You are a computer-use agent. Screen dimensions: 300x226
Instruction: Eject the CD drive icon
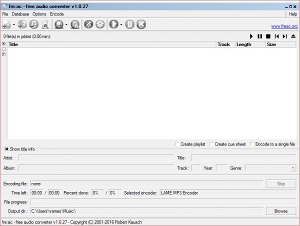293,36
